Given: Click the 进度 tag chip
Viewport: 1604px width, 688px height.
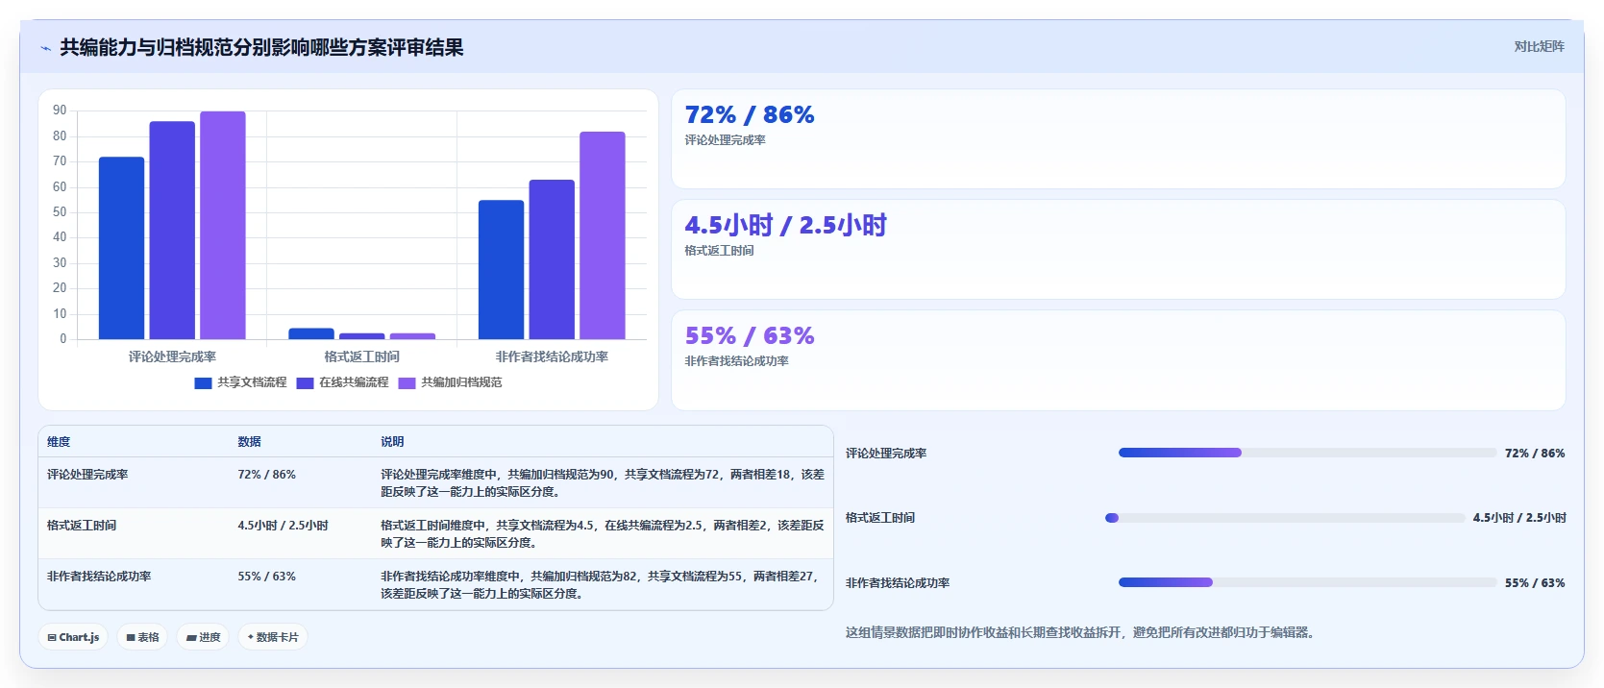Looking at the screenshot, I should point(203,637).
